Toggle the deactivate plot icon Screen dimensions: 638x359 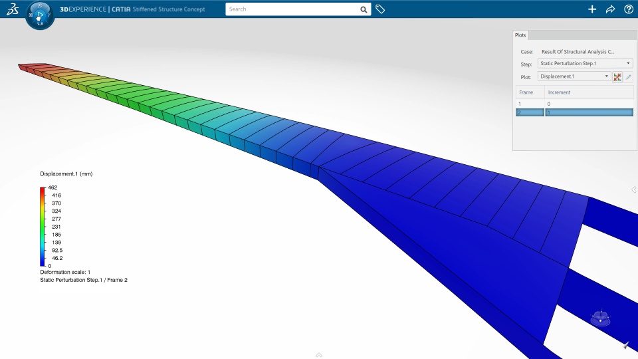click(617, 76)
